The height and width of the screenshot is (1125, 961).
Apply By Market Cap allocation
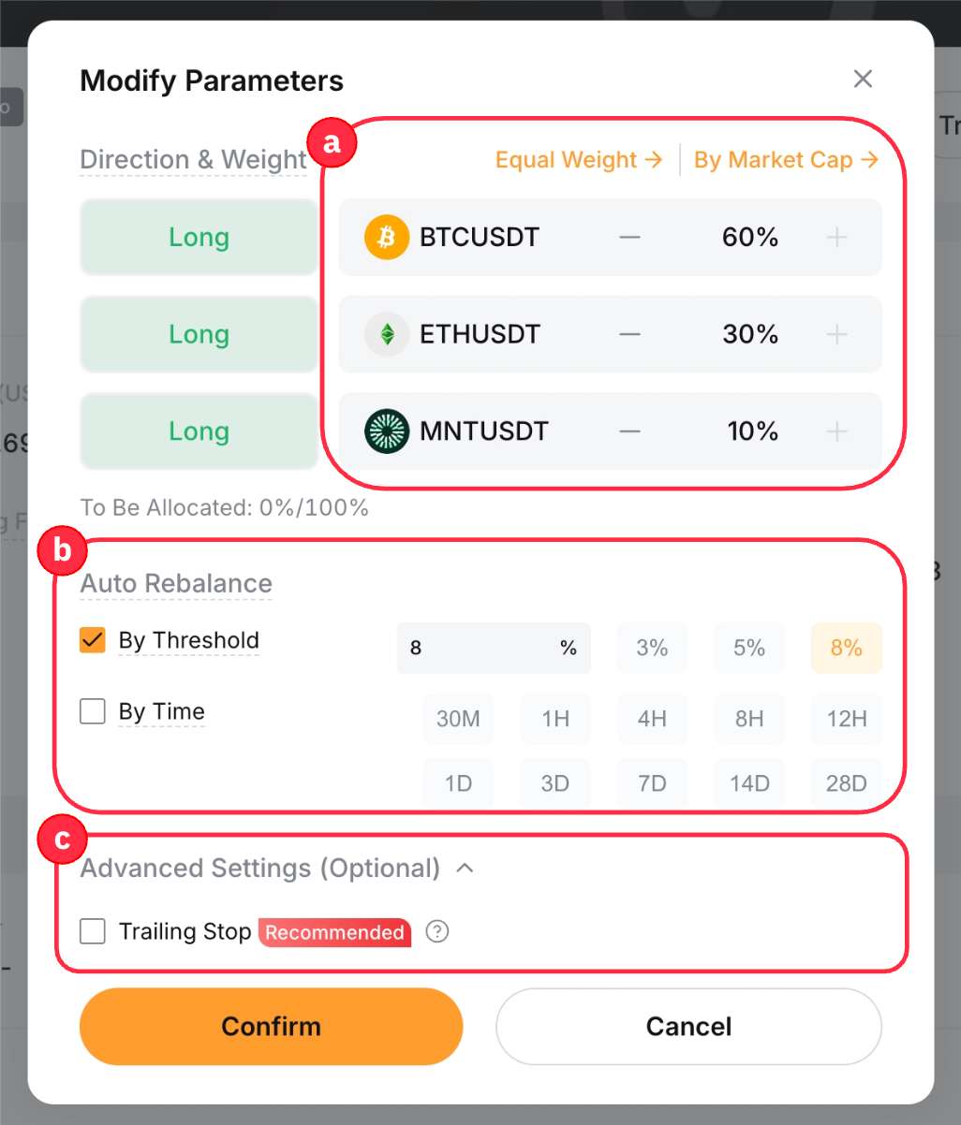(785, 160)
